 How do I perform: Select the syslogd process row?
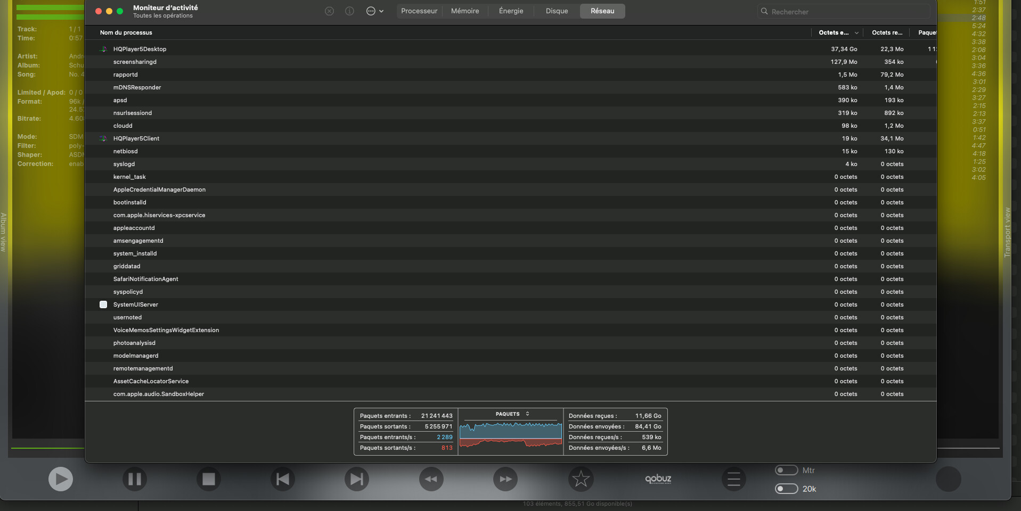tap(510, 164)
